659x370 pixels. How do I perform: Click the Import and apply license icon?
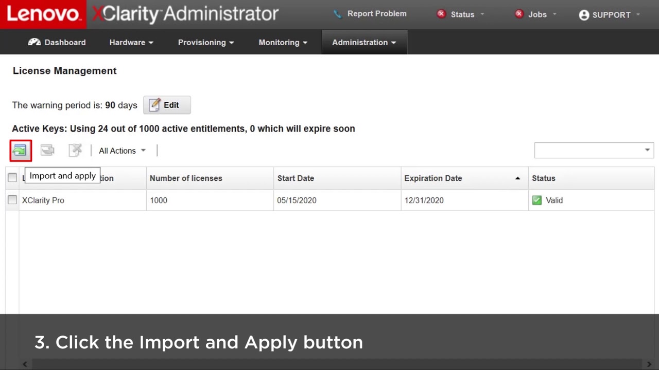(20, 151)
